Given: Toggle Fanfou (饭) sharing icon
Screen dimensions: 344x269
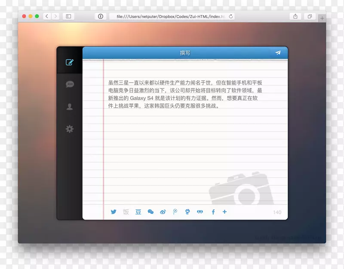Looking at the screenshot, I should click(126, 212).
